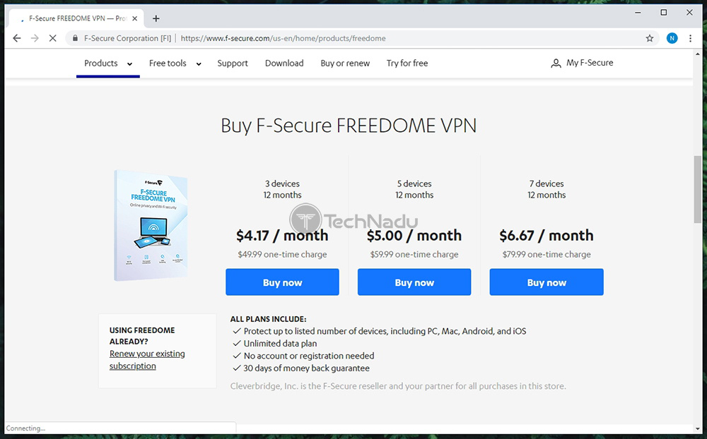707x439 pixels.
Task: Go back with browser back arrow
Action: [17, 38]
